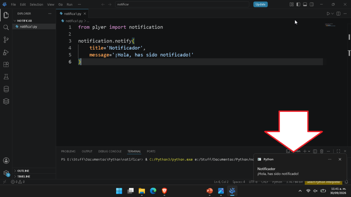
Task: Open the Run menu
Action: tap(70, 4)
